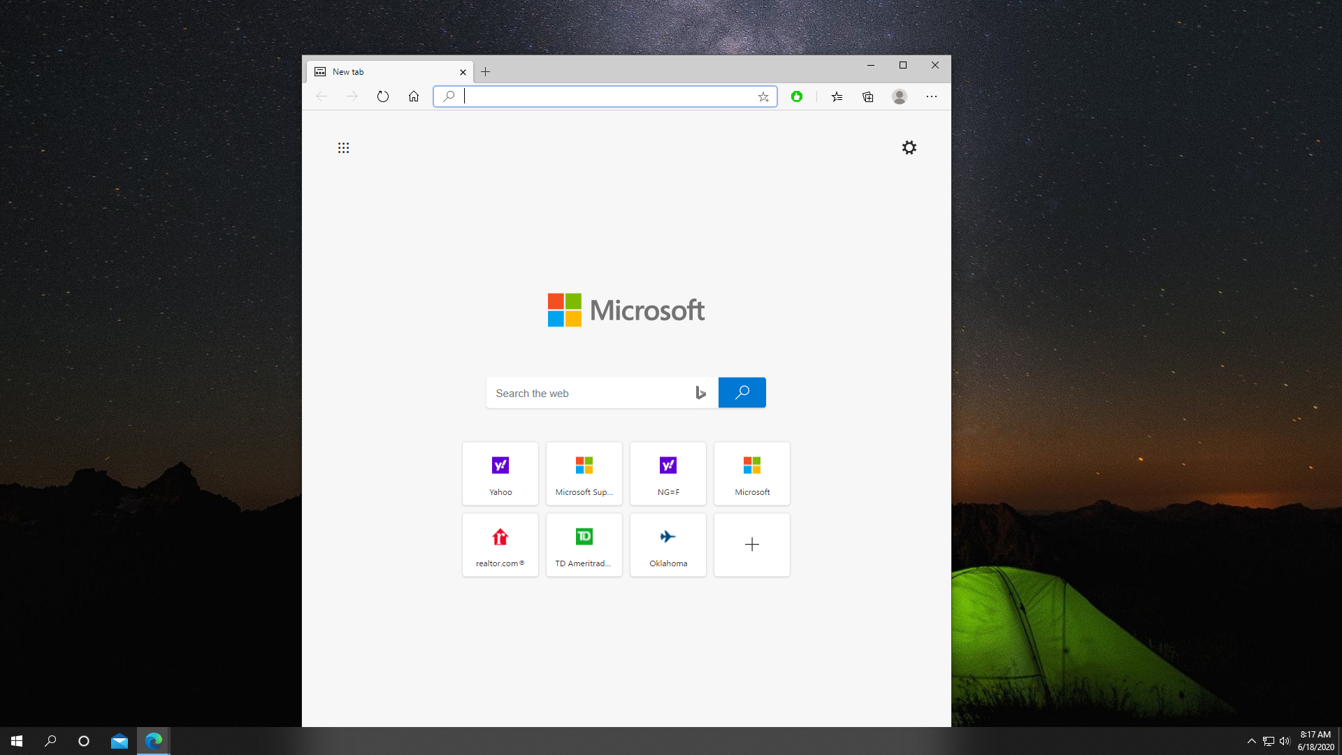The width and height of the screenshot is (1342, 755).
Task: Open the user profile avatar
Action: [x=900, y=96]
